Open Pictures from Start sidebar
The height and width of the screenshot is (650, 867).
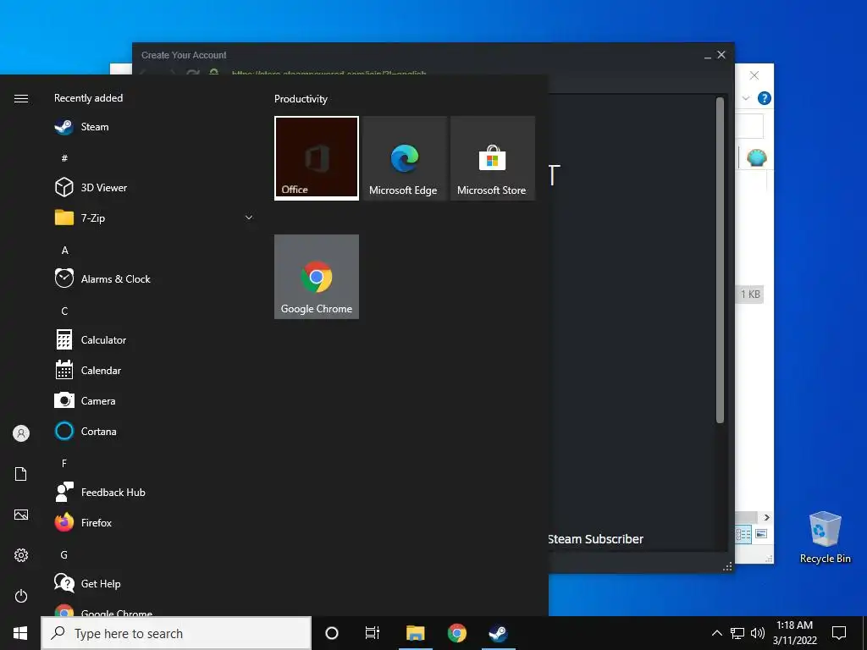[21, 515]
